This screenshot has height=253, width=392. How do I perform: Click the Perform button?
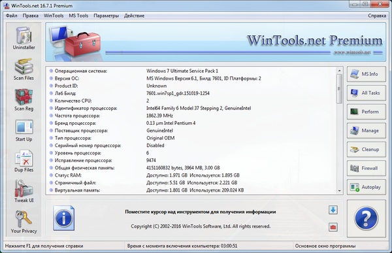tap(367, 112)
